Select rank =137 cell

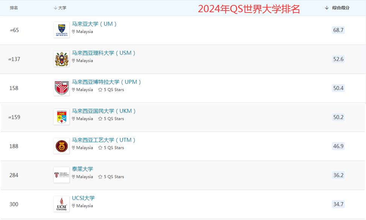(14, 59)
